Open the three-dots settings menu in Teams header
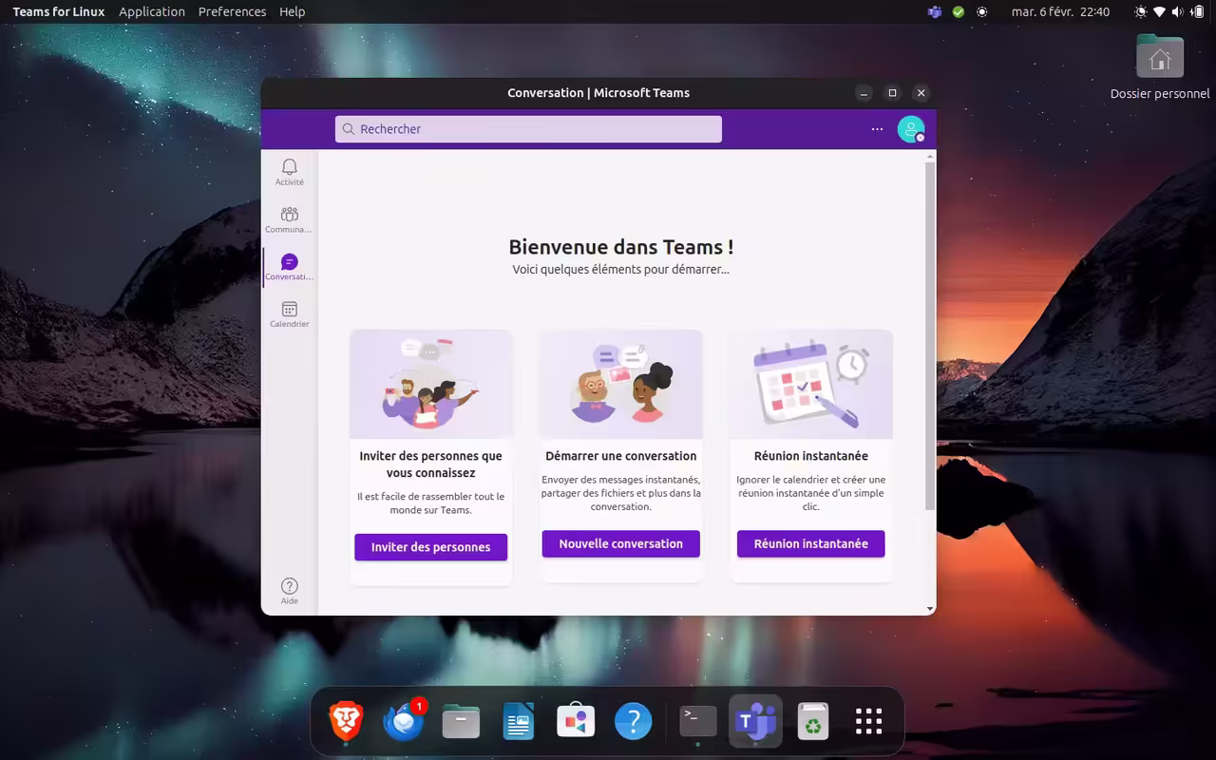 [877, 129]
